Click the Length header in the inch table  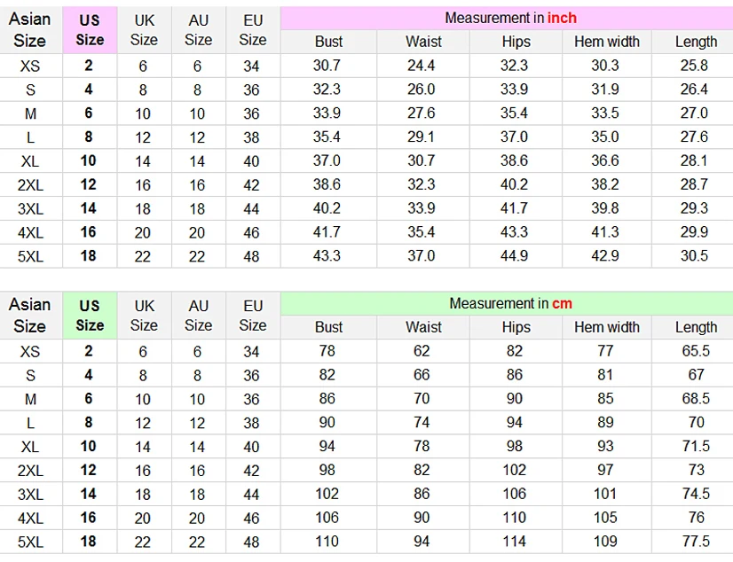tap(696, 42)
